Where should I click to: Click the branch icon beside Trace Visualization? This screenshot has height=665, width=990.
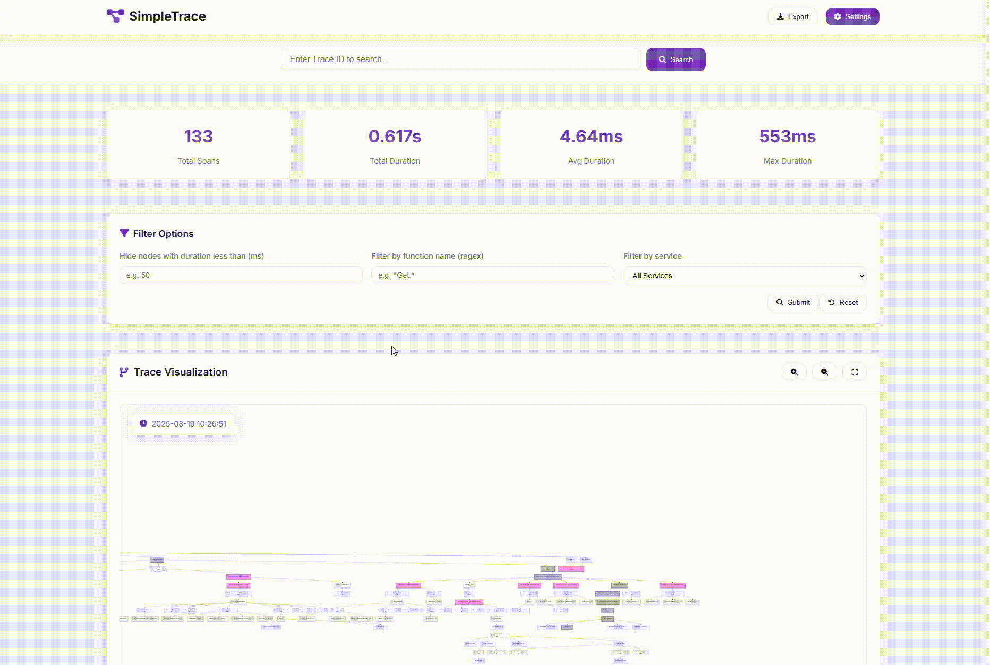tap(124, 372)
